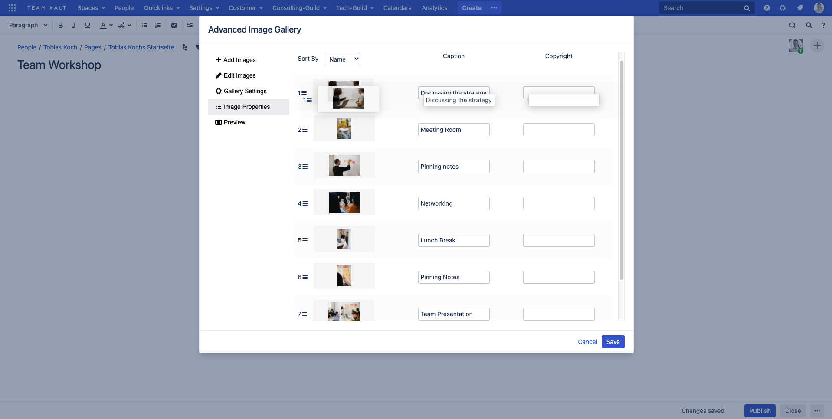Screen dimensions: 832x419
Task: Open the user profile avatar in the top bar
Action: point(819,8)
